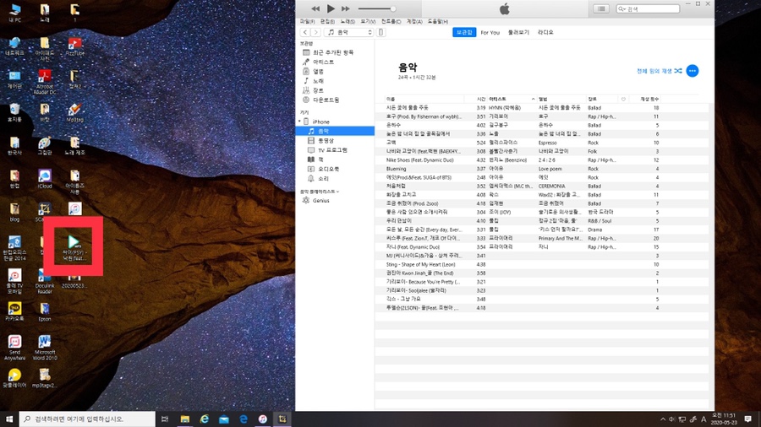
Task: Select 최근 추가된 항목 in sidebar
Action: pos(335,52)
